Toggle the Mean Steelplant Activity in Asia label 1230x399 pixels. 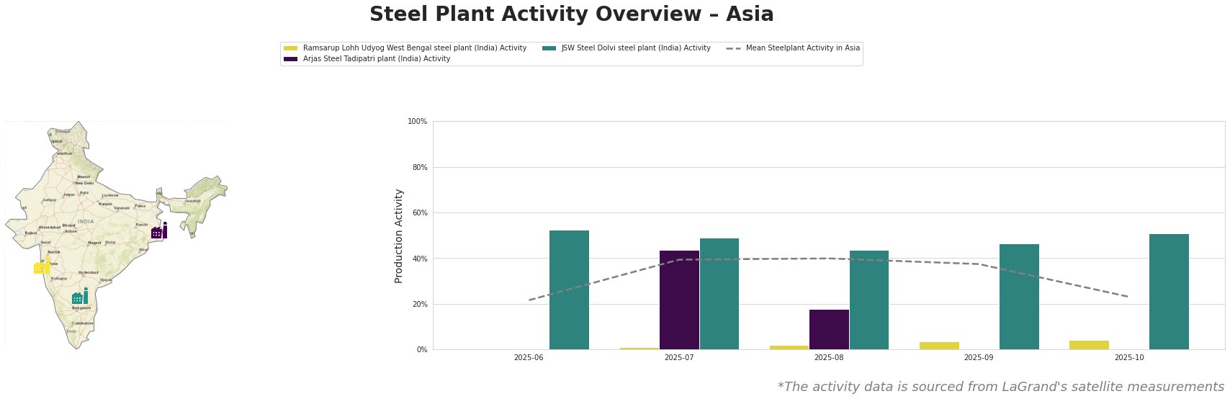(802, 48)
